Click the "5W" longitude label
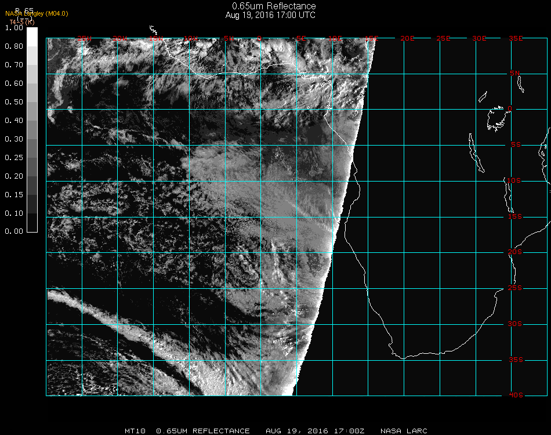 tap(229, 38)
